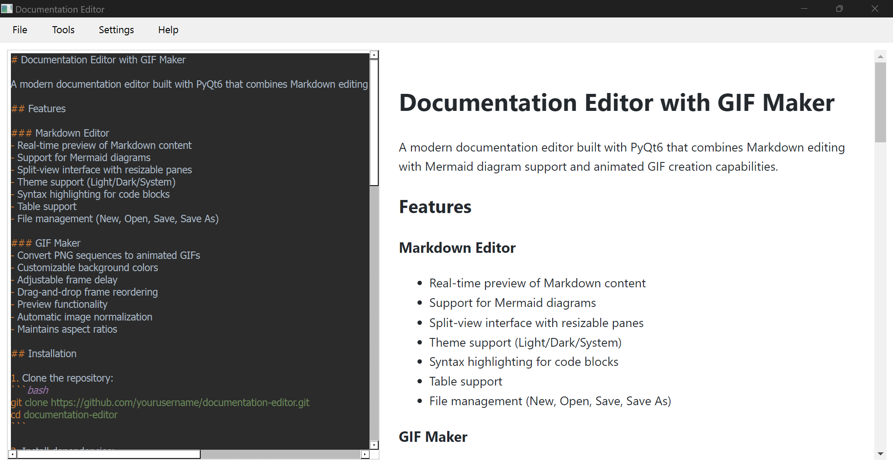Open the File menu
Image resolution: width=893 pixels, height=465 pixels.
[x=20, y=30]
